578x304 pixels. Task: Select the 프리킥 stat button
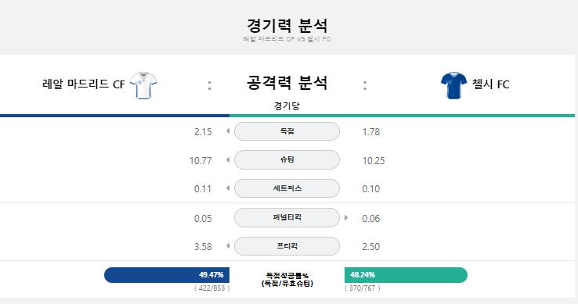tap(287, 246)
